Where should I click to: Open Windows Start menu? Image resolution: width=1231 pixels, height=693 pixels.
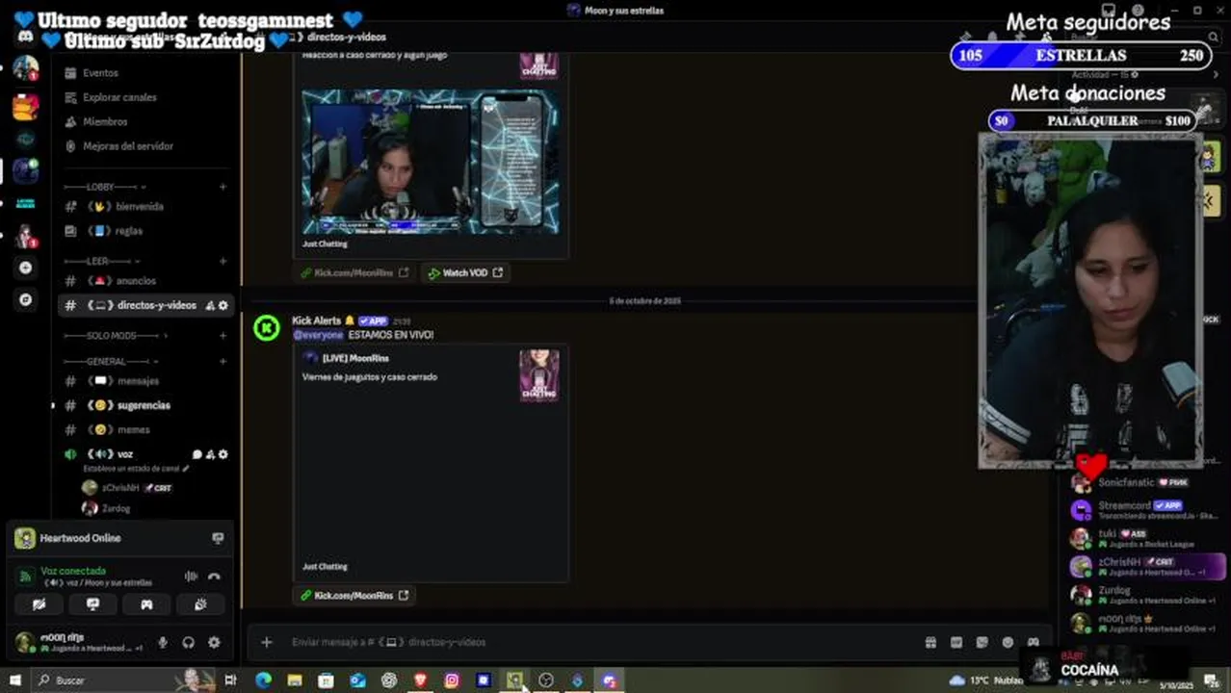[x=14, y=680]
